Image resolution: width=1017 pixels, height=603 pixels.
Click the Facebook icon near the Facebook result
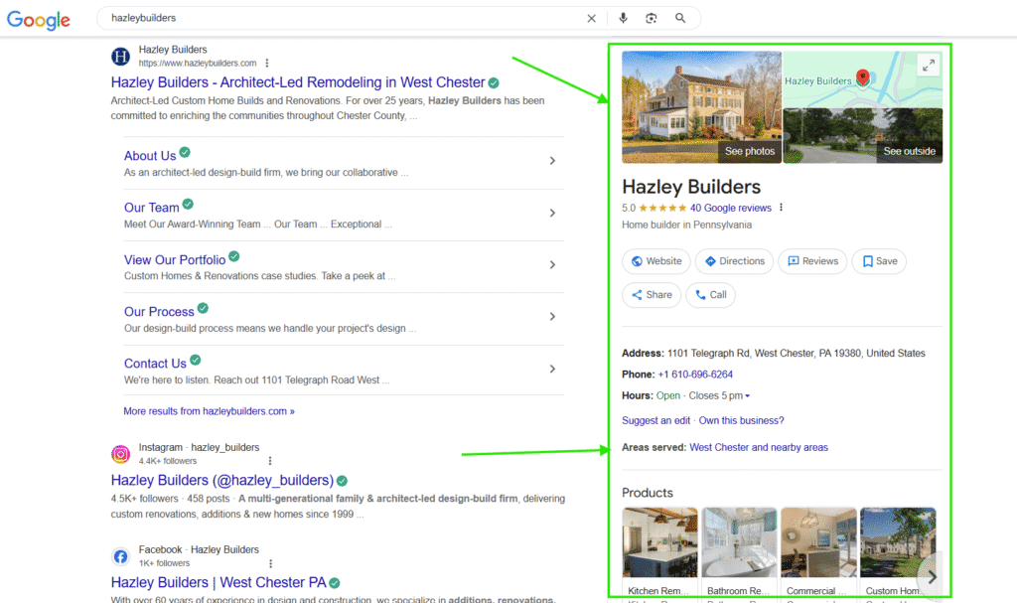120,556
